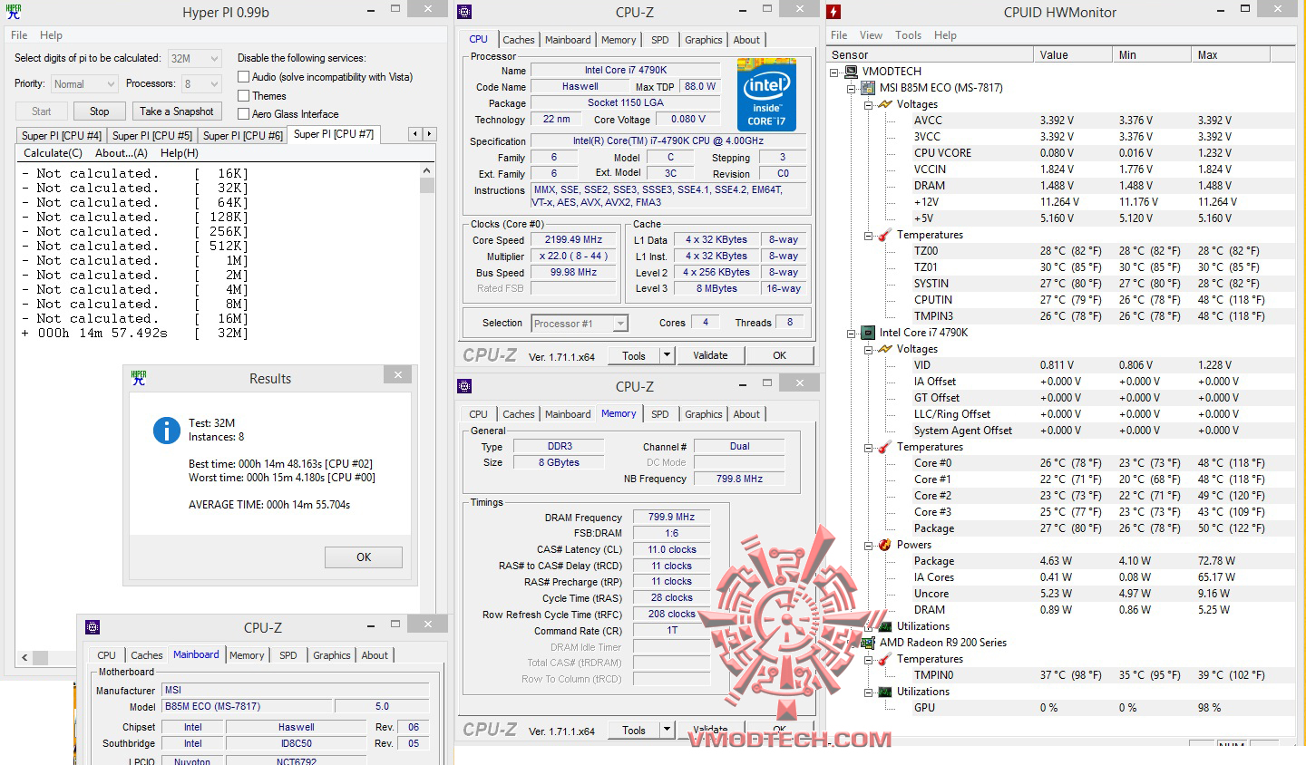Click the Utilizations icon above the GPU row

pos(885,692)
